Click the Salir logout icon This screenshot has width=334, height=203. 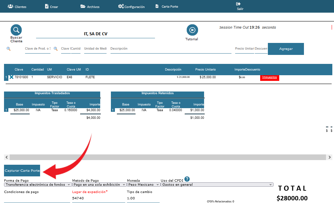238,4
